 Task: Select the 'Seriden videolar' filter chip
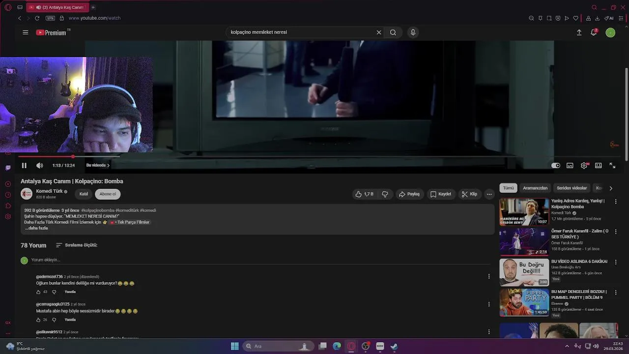572,188
